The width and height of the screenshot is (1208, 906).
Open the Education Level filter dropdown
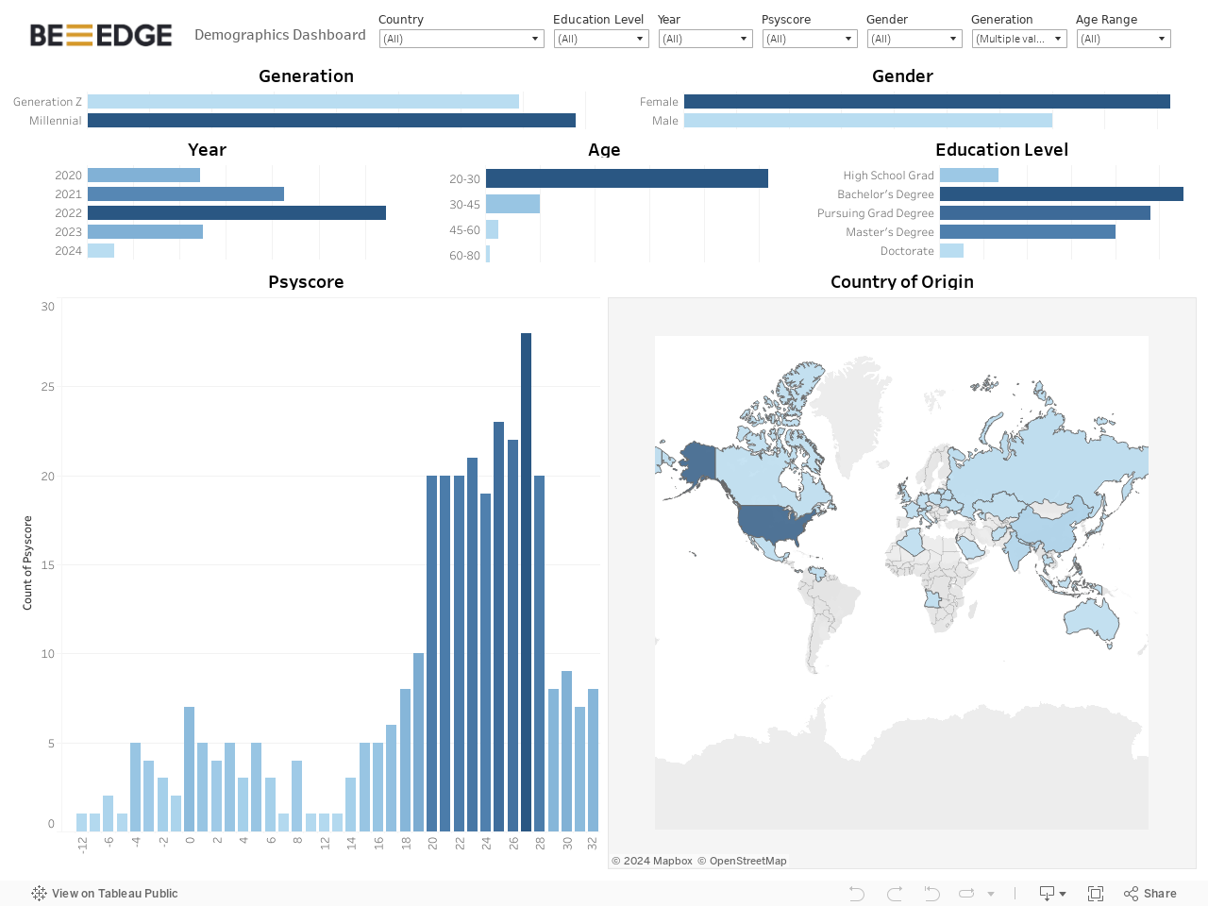point(600,39)
